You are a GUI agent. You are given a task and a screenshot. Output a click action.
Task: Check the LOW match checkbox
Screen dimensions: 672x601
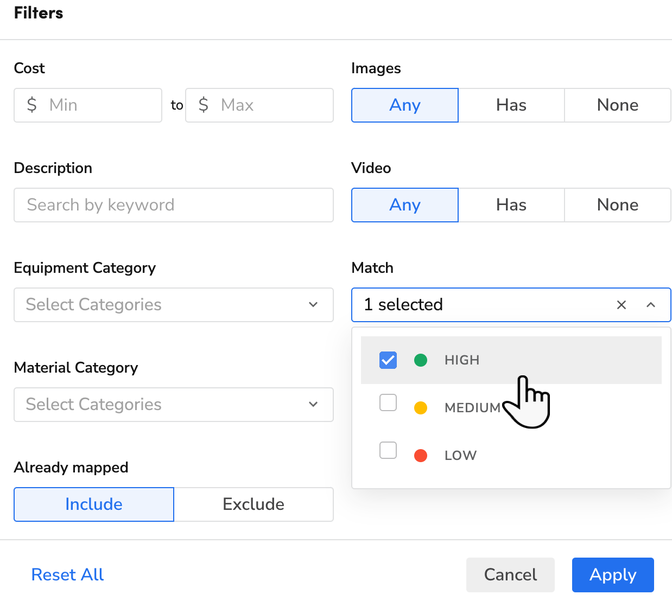point(388,451)
